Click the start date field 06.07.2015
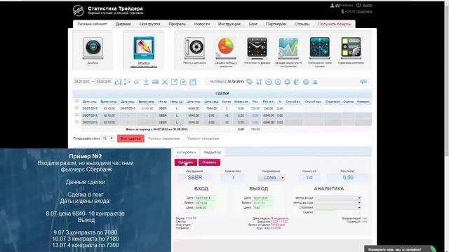This screenshot has width=449, height=252. (x=82, y=82)
